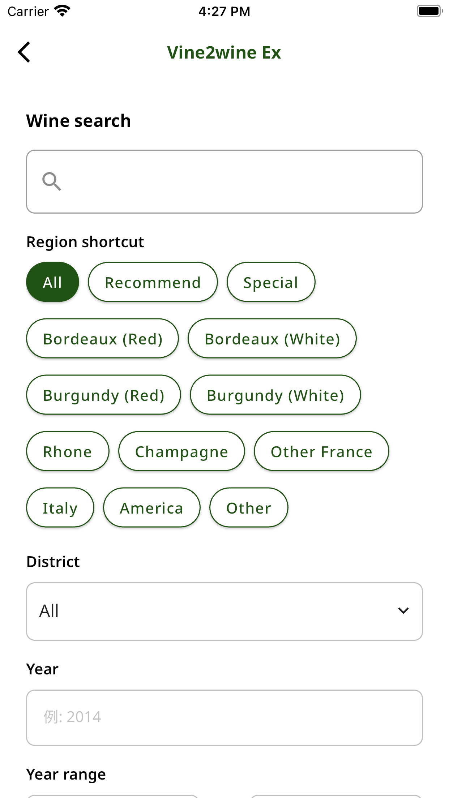The width and height of the screenshot is (449, 798).
Task: Pick the Italy region chip
Action: (60, 508)
